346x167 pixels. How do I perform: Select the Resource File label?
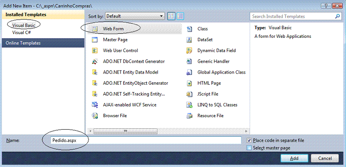pos(211,115)
